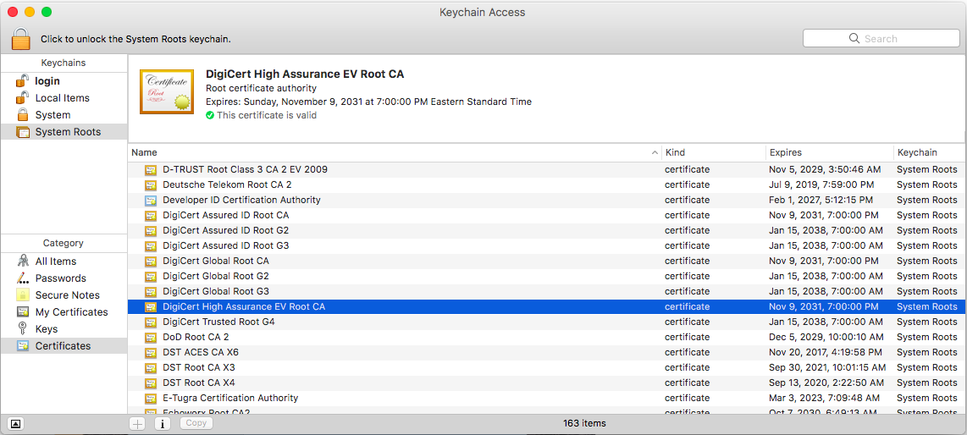This screenshot has width=967, height=435.
Task: Click the DigiCert Assured ID Root G3 icon
Action: (151, 245)
